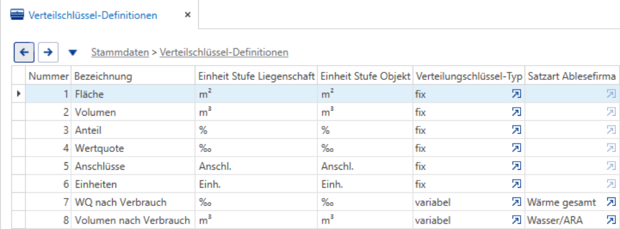
Task: Open Verteilungsschlüssel-Typ link icon in Volumen row
Action: click(x=516, y=112)
